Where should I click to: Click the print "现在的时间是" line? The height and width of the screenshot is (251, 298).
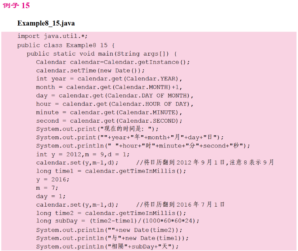97,129
